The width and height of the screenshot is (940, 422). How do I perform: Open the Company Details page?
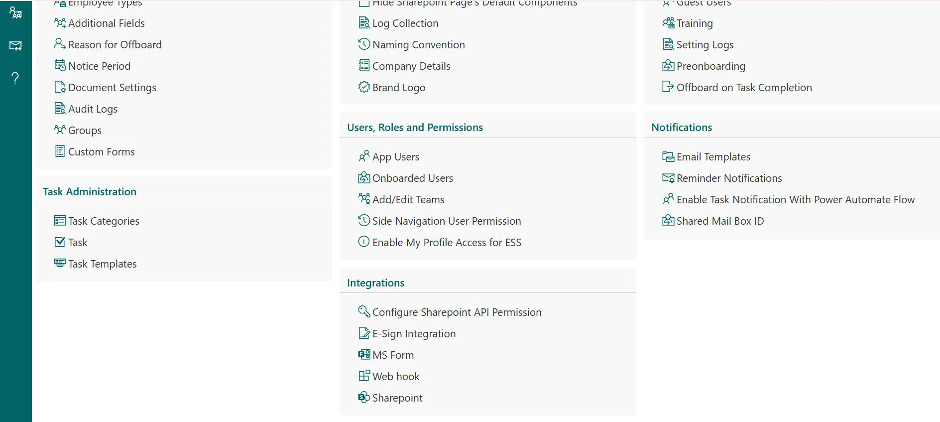point(411,66)
